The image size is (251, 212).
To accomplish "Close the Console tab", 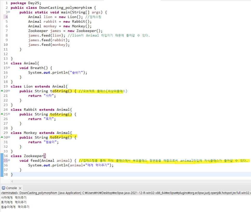I will (20, 188).
